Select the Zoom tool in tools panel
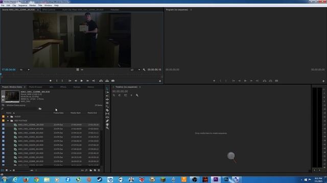The image size is (327, 183). (x=107, y=128)
